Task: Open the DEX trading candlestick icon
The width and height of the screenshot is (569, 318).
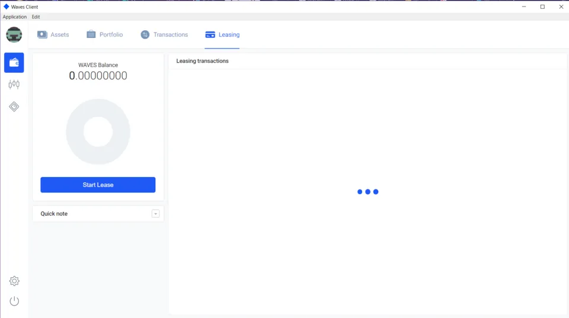Action: 14,85
